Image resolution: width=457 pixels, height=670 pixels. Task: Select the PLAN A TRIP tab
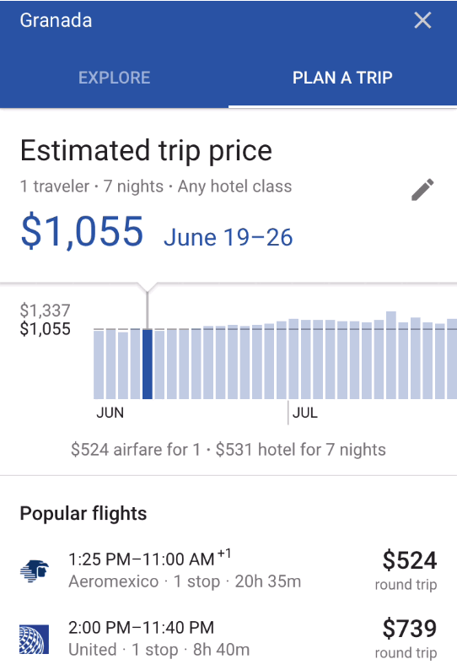pyautogui.click(x=342, y=78)
